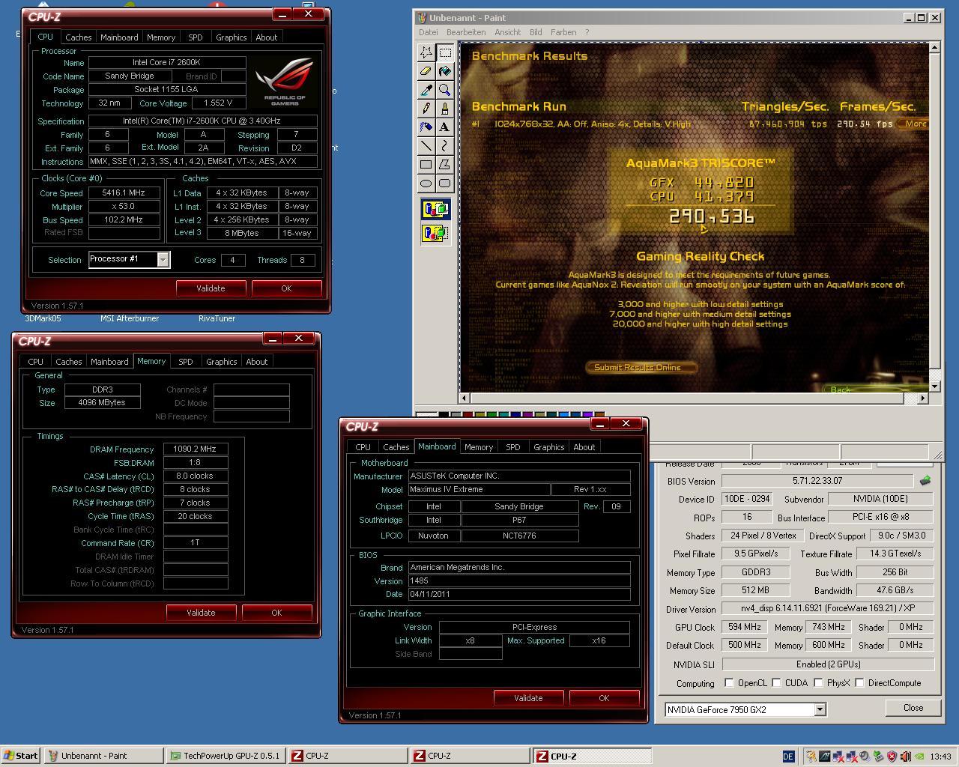The width and height of the screenshot is (959, 767).
Task: Select the Text tool in Paint
Action: [x=445, y=127]
